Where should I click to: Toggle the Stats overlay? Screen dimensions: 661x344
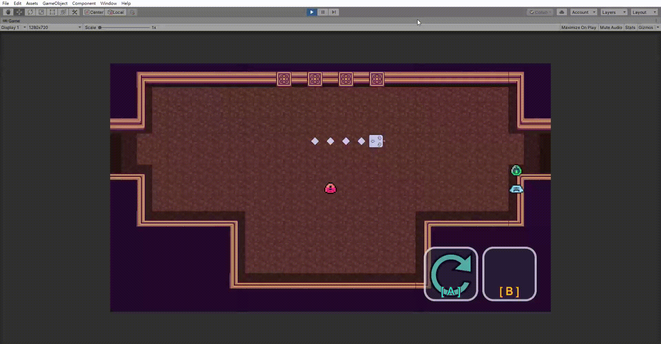coord(630,28)
